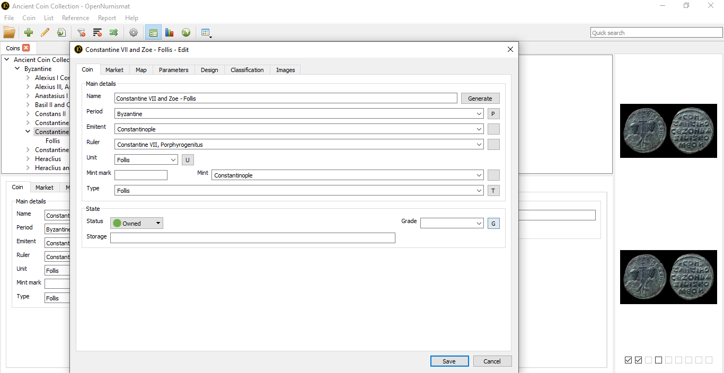This screenshot has width=724, height=373.
Task: Open the File menu
Action: click(x=9, y=18)
